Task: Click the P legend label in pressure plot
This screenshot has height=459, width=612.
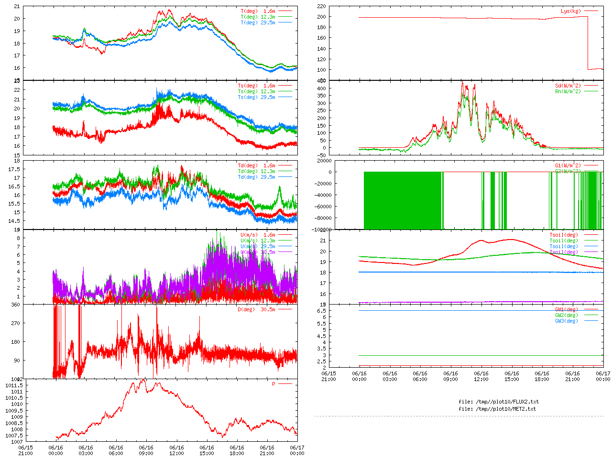Action: (274, 384)
